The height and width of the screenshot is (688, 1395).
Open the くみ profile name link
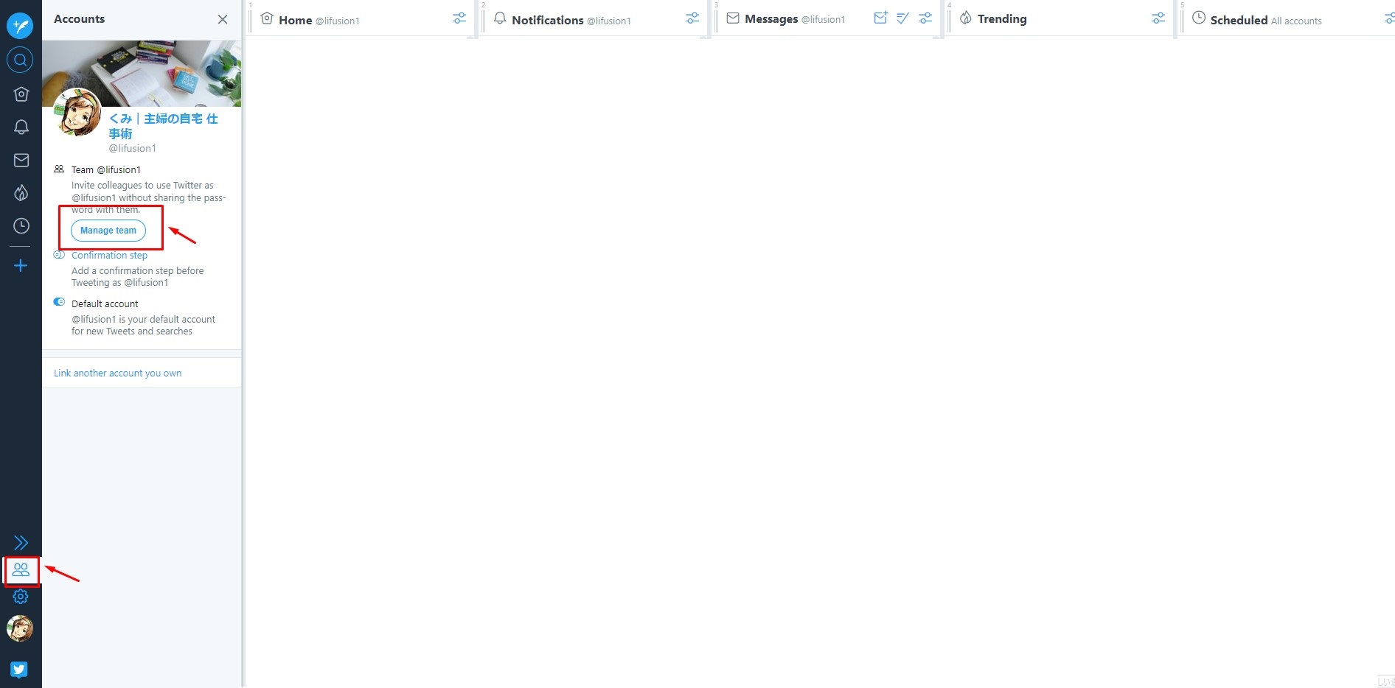point(164,126)
